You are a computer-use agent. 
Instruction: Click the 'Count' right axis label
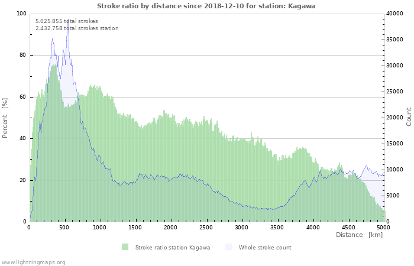tap(409, 116)
